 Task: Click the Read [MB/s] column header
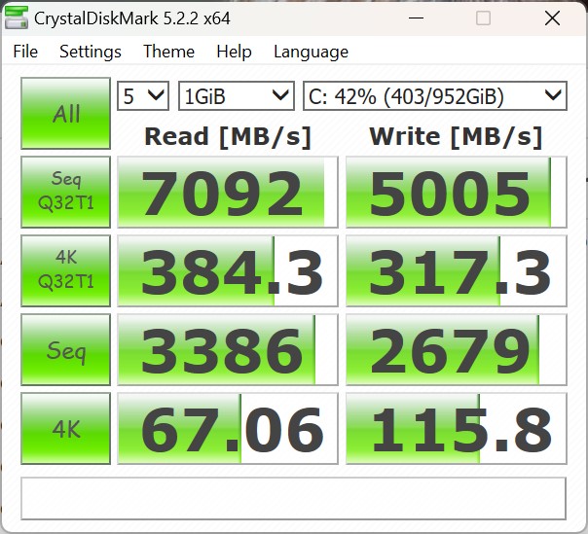click(228, 137)
